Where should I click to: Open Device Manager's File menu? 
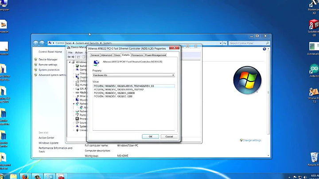[x=70, y=52]
